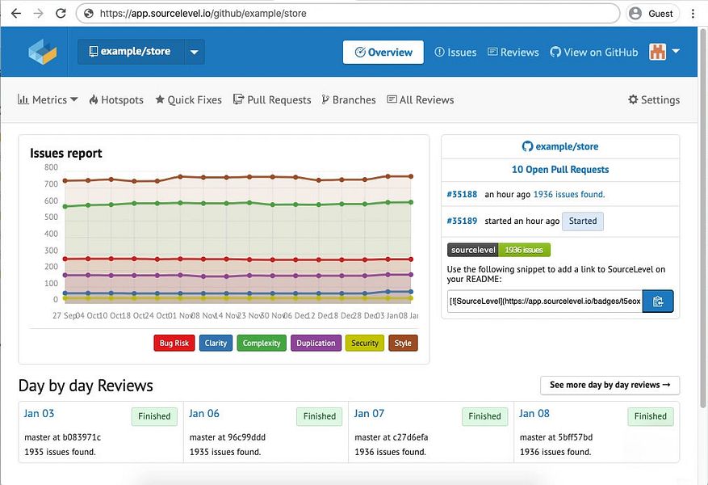
Task: Toggle Security legend series
Action: (364, 343)
